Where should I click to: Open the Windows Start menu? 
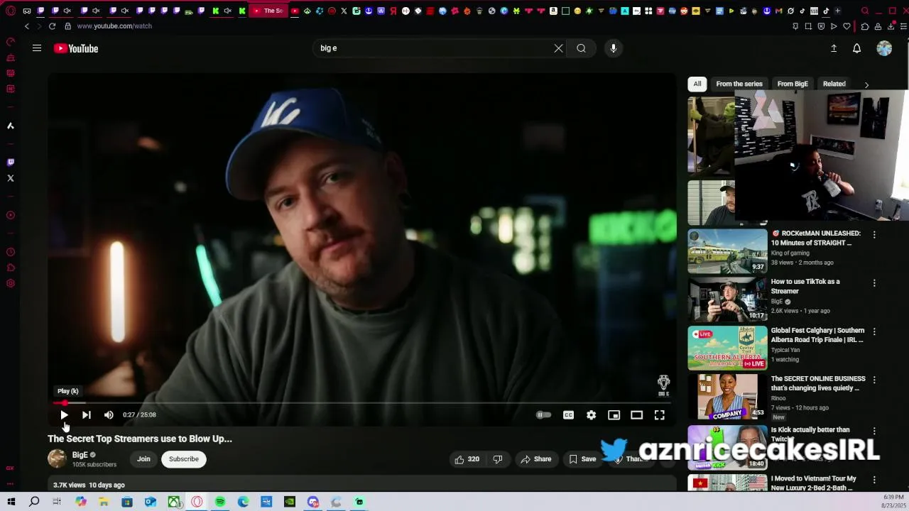click(x=11, y=502)
